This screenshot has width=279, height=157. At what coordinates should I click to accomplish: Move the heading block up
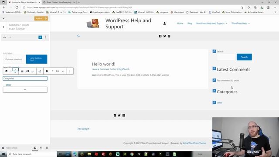coord(15,70)
